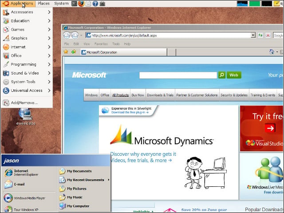Open the Buy Now nav link
284x213 pixels.
138,95
